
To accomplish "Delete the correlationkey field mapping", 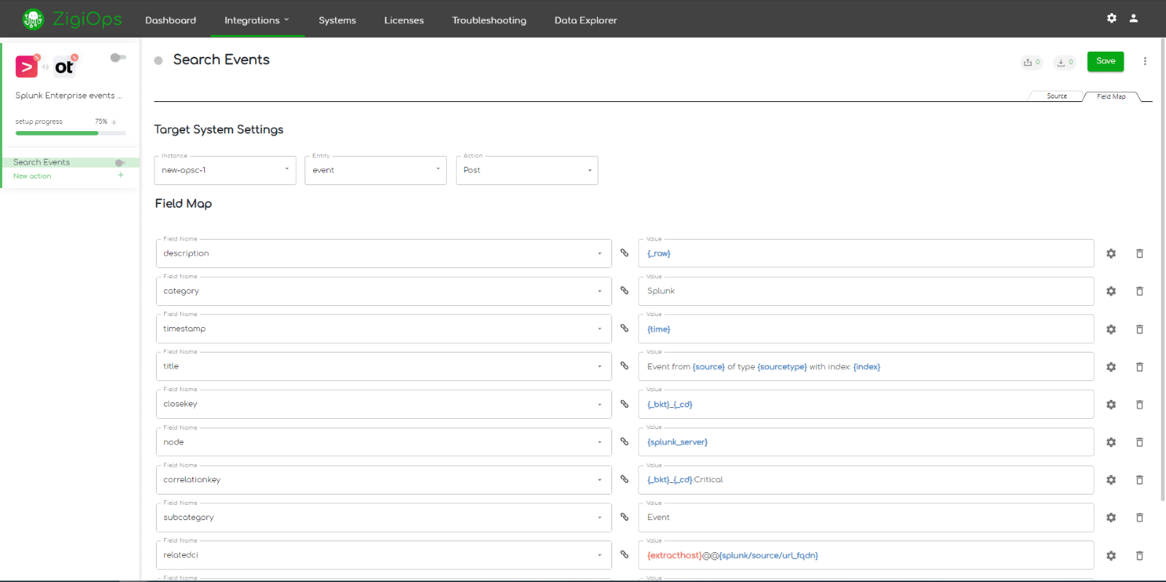I will [1140, 480].
